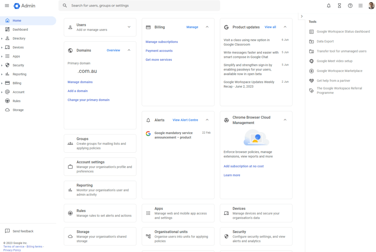Click the Manage domains link
The height and width of the screenshot is (252, 376).
click(80, 82)
